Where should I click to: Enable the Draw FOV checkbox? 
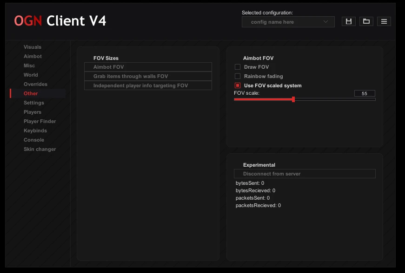[x=238, y=67]
